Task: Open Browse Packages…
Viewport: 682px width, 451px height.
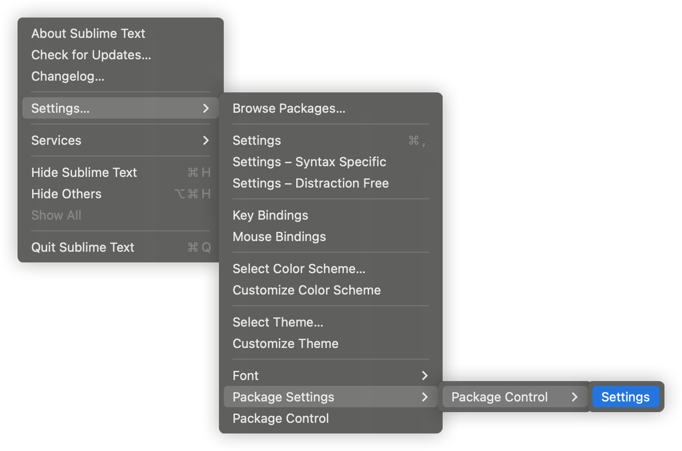Action: coord(331,109)
